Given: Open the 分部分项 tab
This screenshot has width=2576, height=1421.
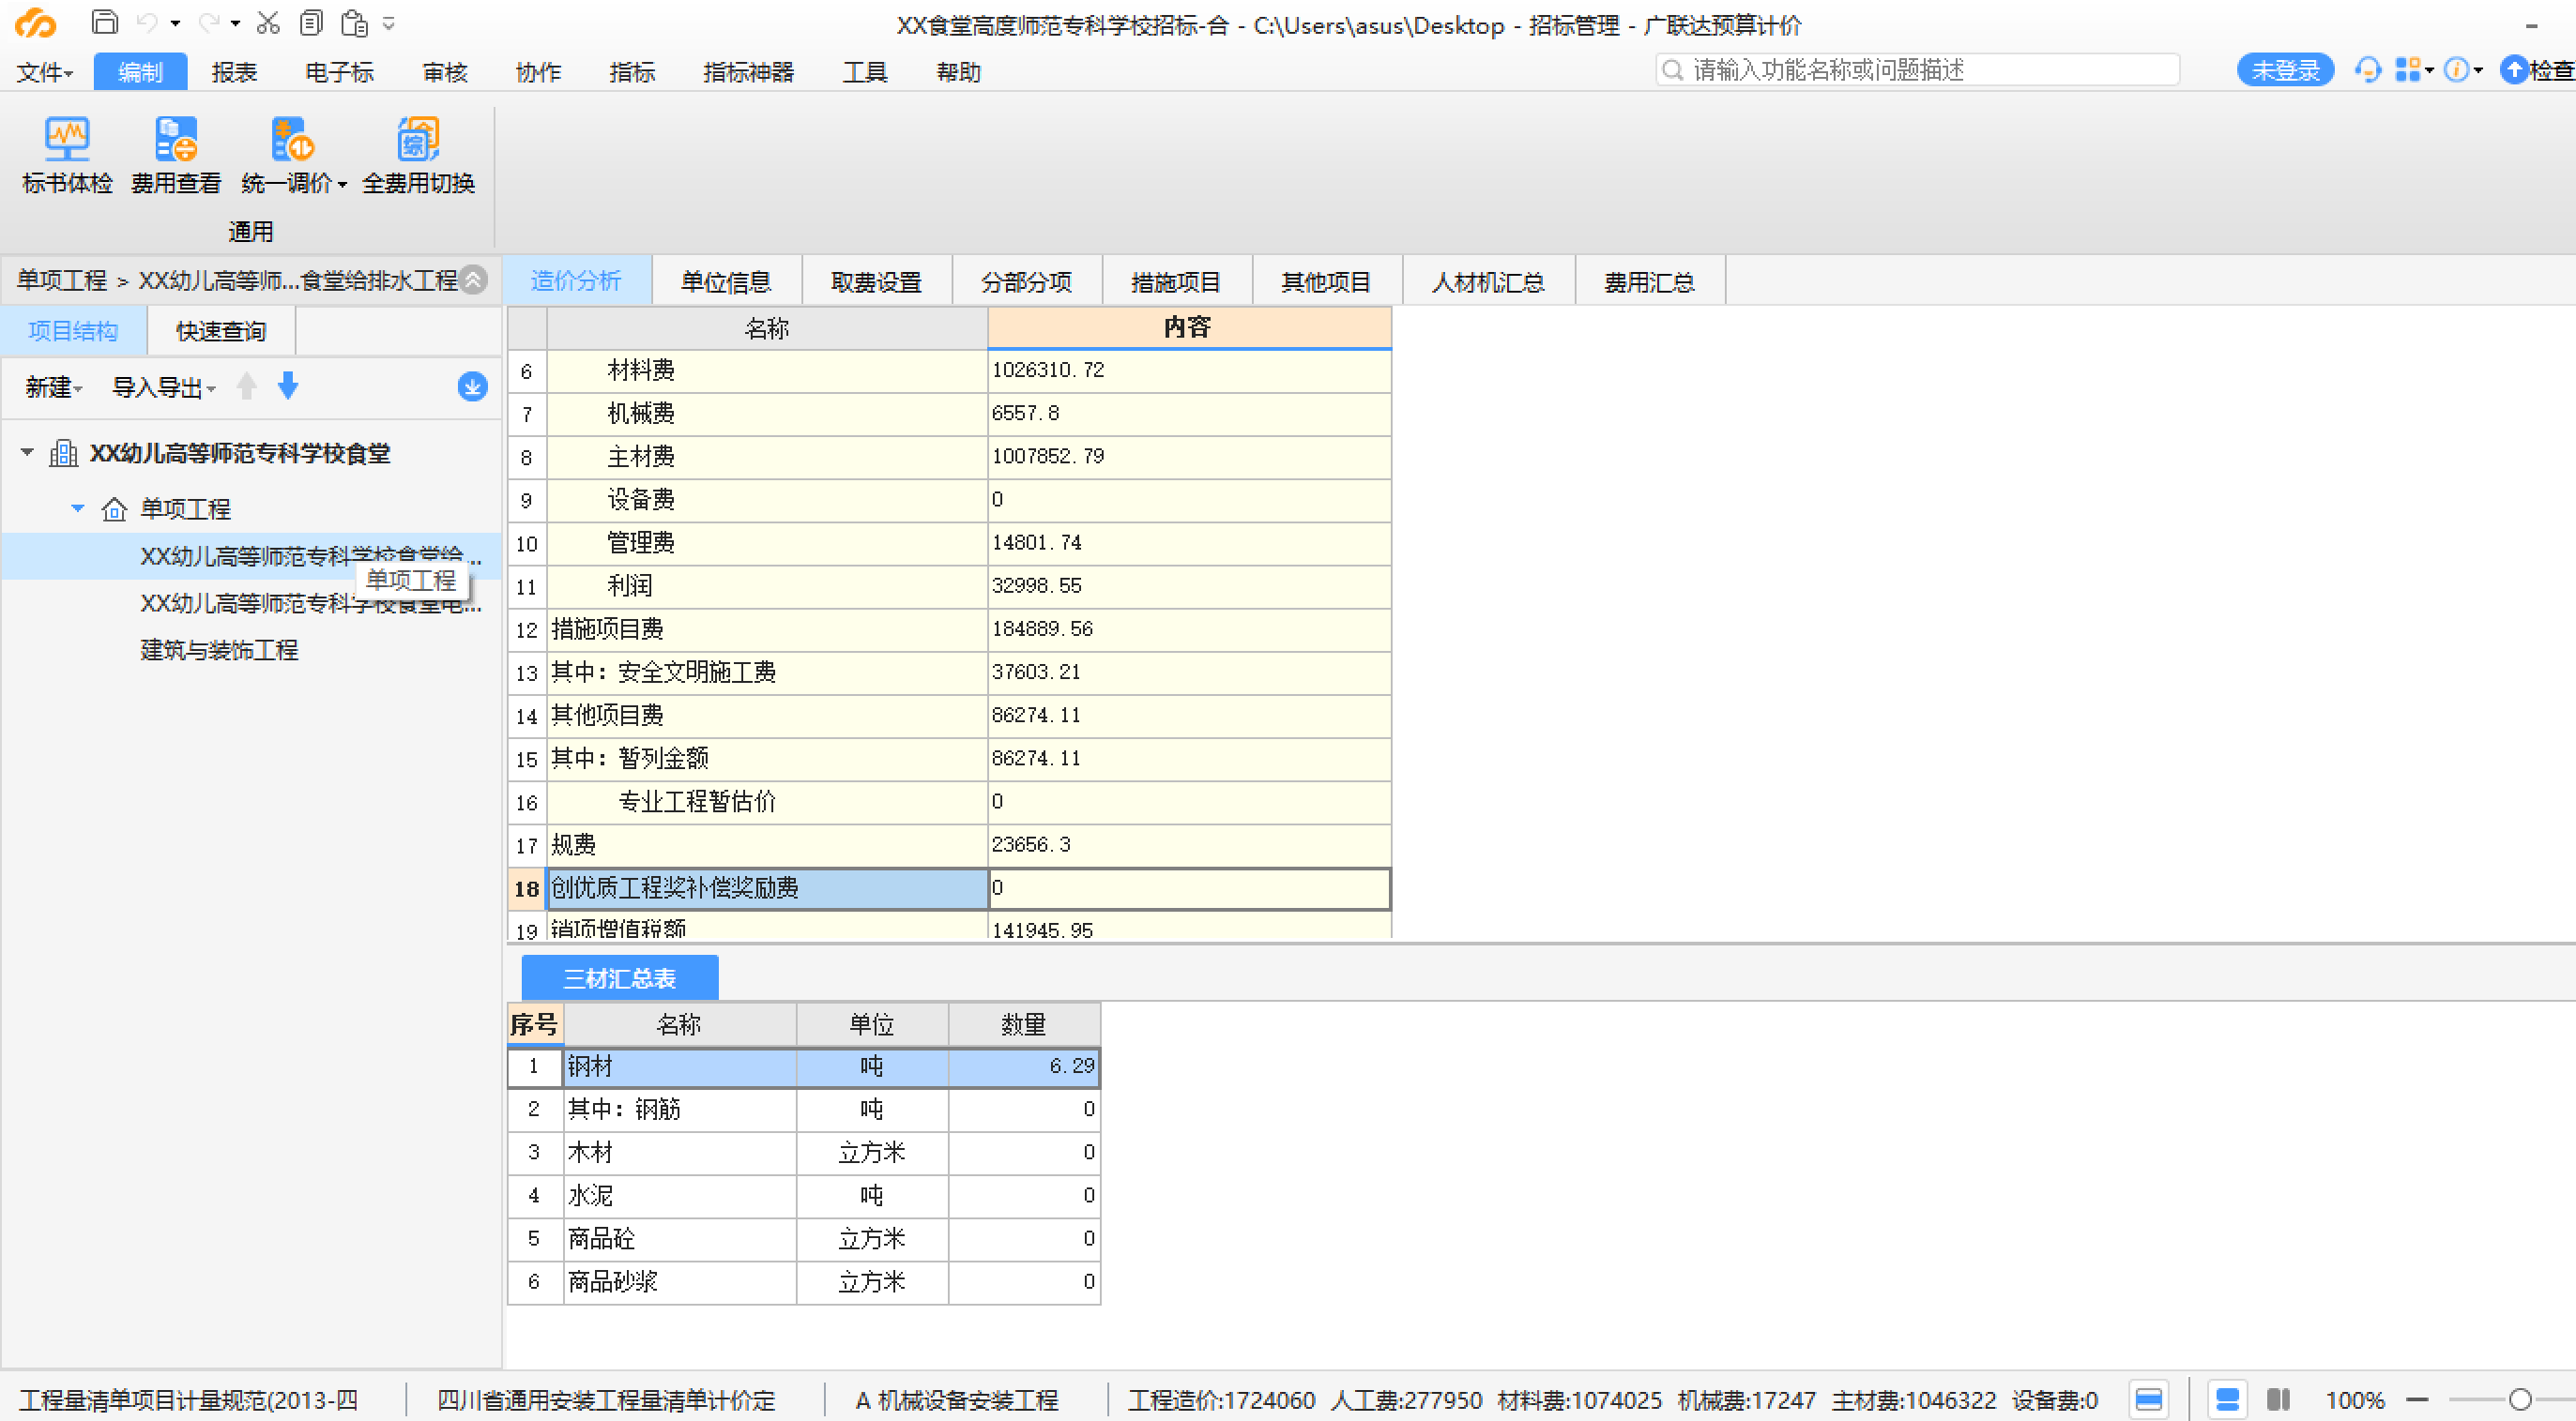Looking at the screenshot, I should tap(1026, 281).
